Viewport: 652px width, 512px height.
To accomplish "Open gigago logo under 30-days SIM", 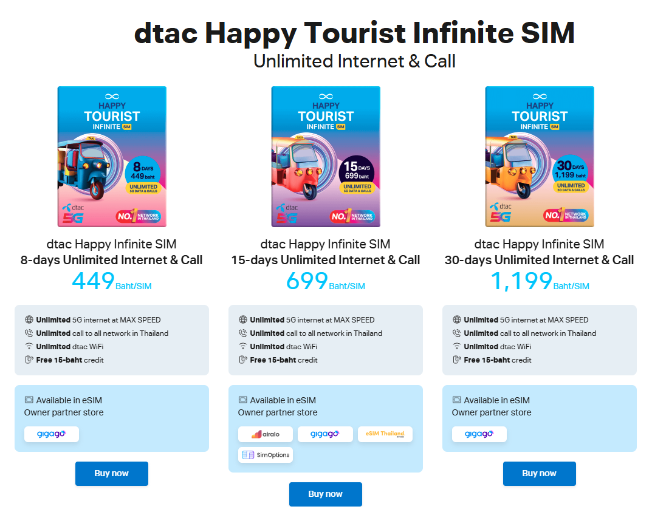I will coord(479,434).
